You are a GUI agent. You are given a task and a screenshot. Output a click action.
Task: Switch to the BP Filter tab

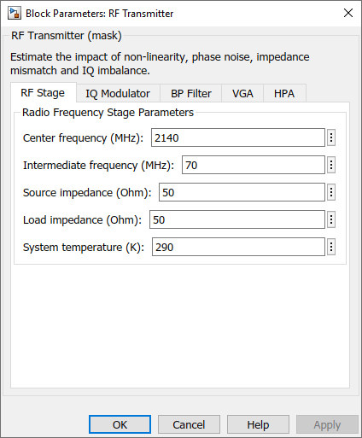click(191, 93)
